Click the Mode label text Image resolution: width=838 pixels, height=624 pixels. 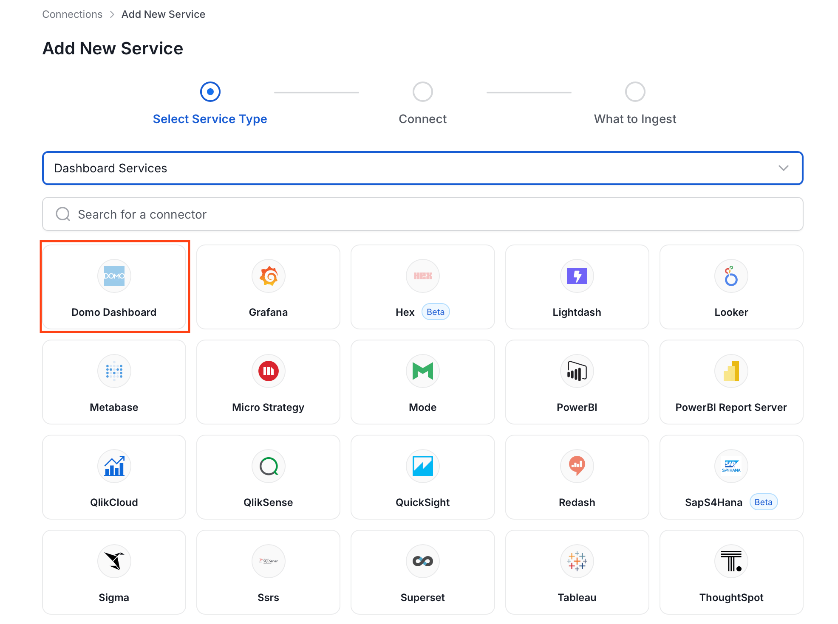422,407
